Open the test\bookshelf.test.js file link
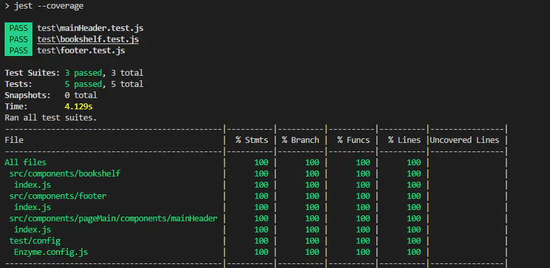The image size is (550, 268). point(88,40)
